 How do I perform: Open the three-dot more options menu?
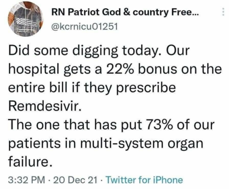[223, 12]
